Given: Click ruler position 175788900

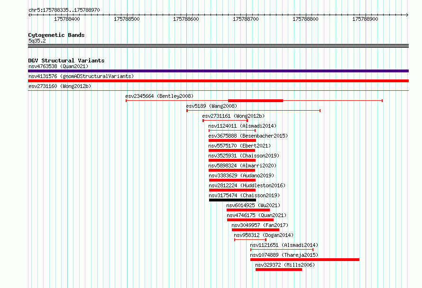Looking at the screenshot, I should point(365,19).
